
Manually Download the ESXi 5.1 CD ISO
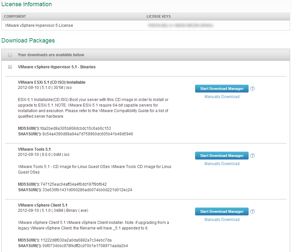pyautogui.click(x=222, y=96)
